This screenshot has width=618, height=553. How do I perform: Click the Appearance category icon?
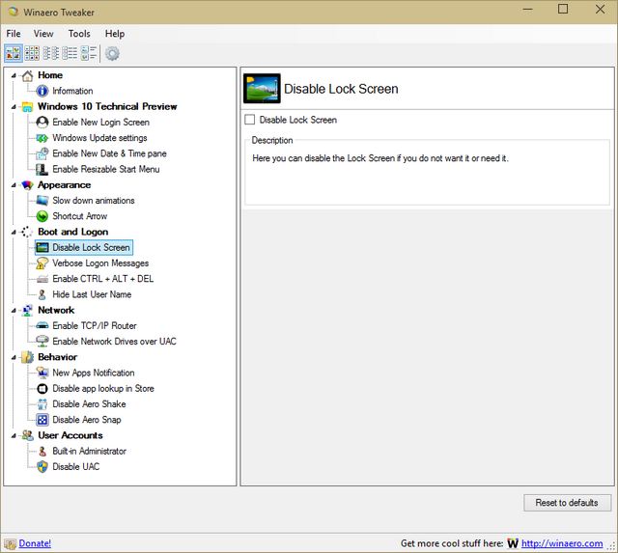coord(28,184)
